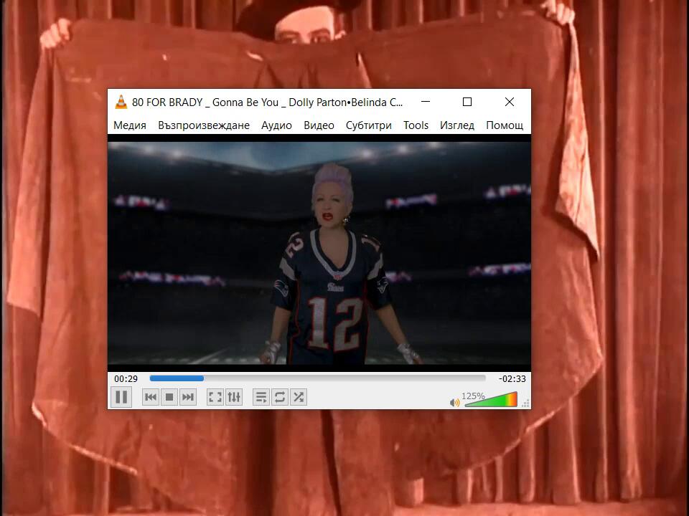Open extended settings equalizer panel
Screen dimensions: 689x516
[234, 397]
